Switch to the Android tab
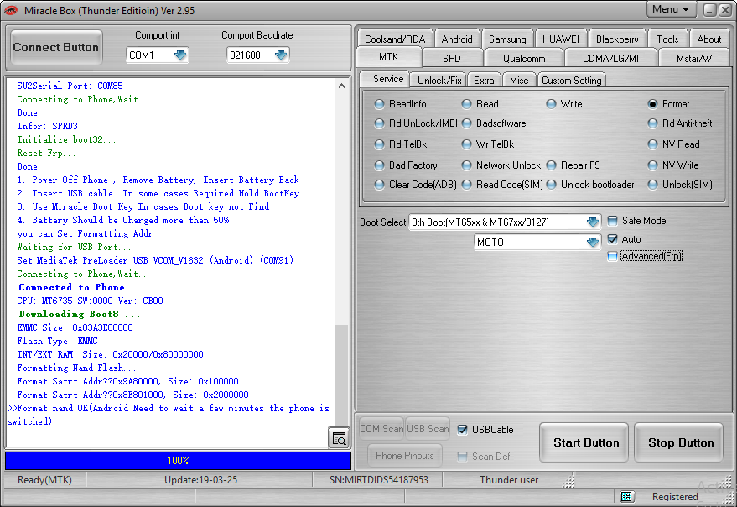 [x=457, y=39]
